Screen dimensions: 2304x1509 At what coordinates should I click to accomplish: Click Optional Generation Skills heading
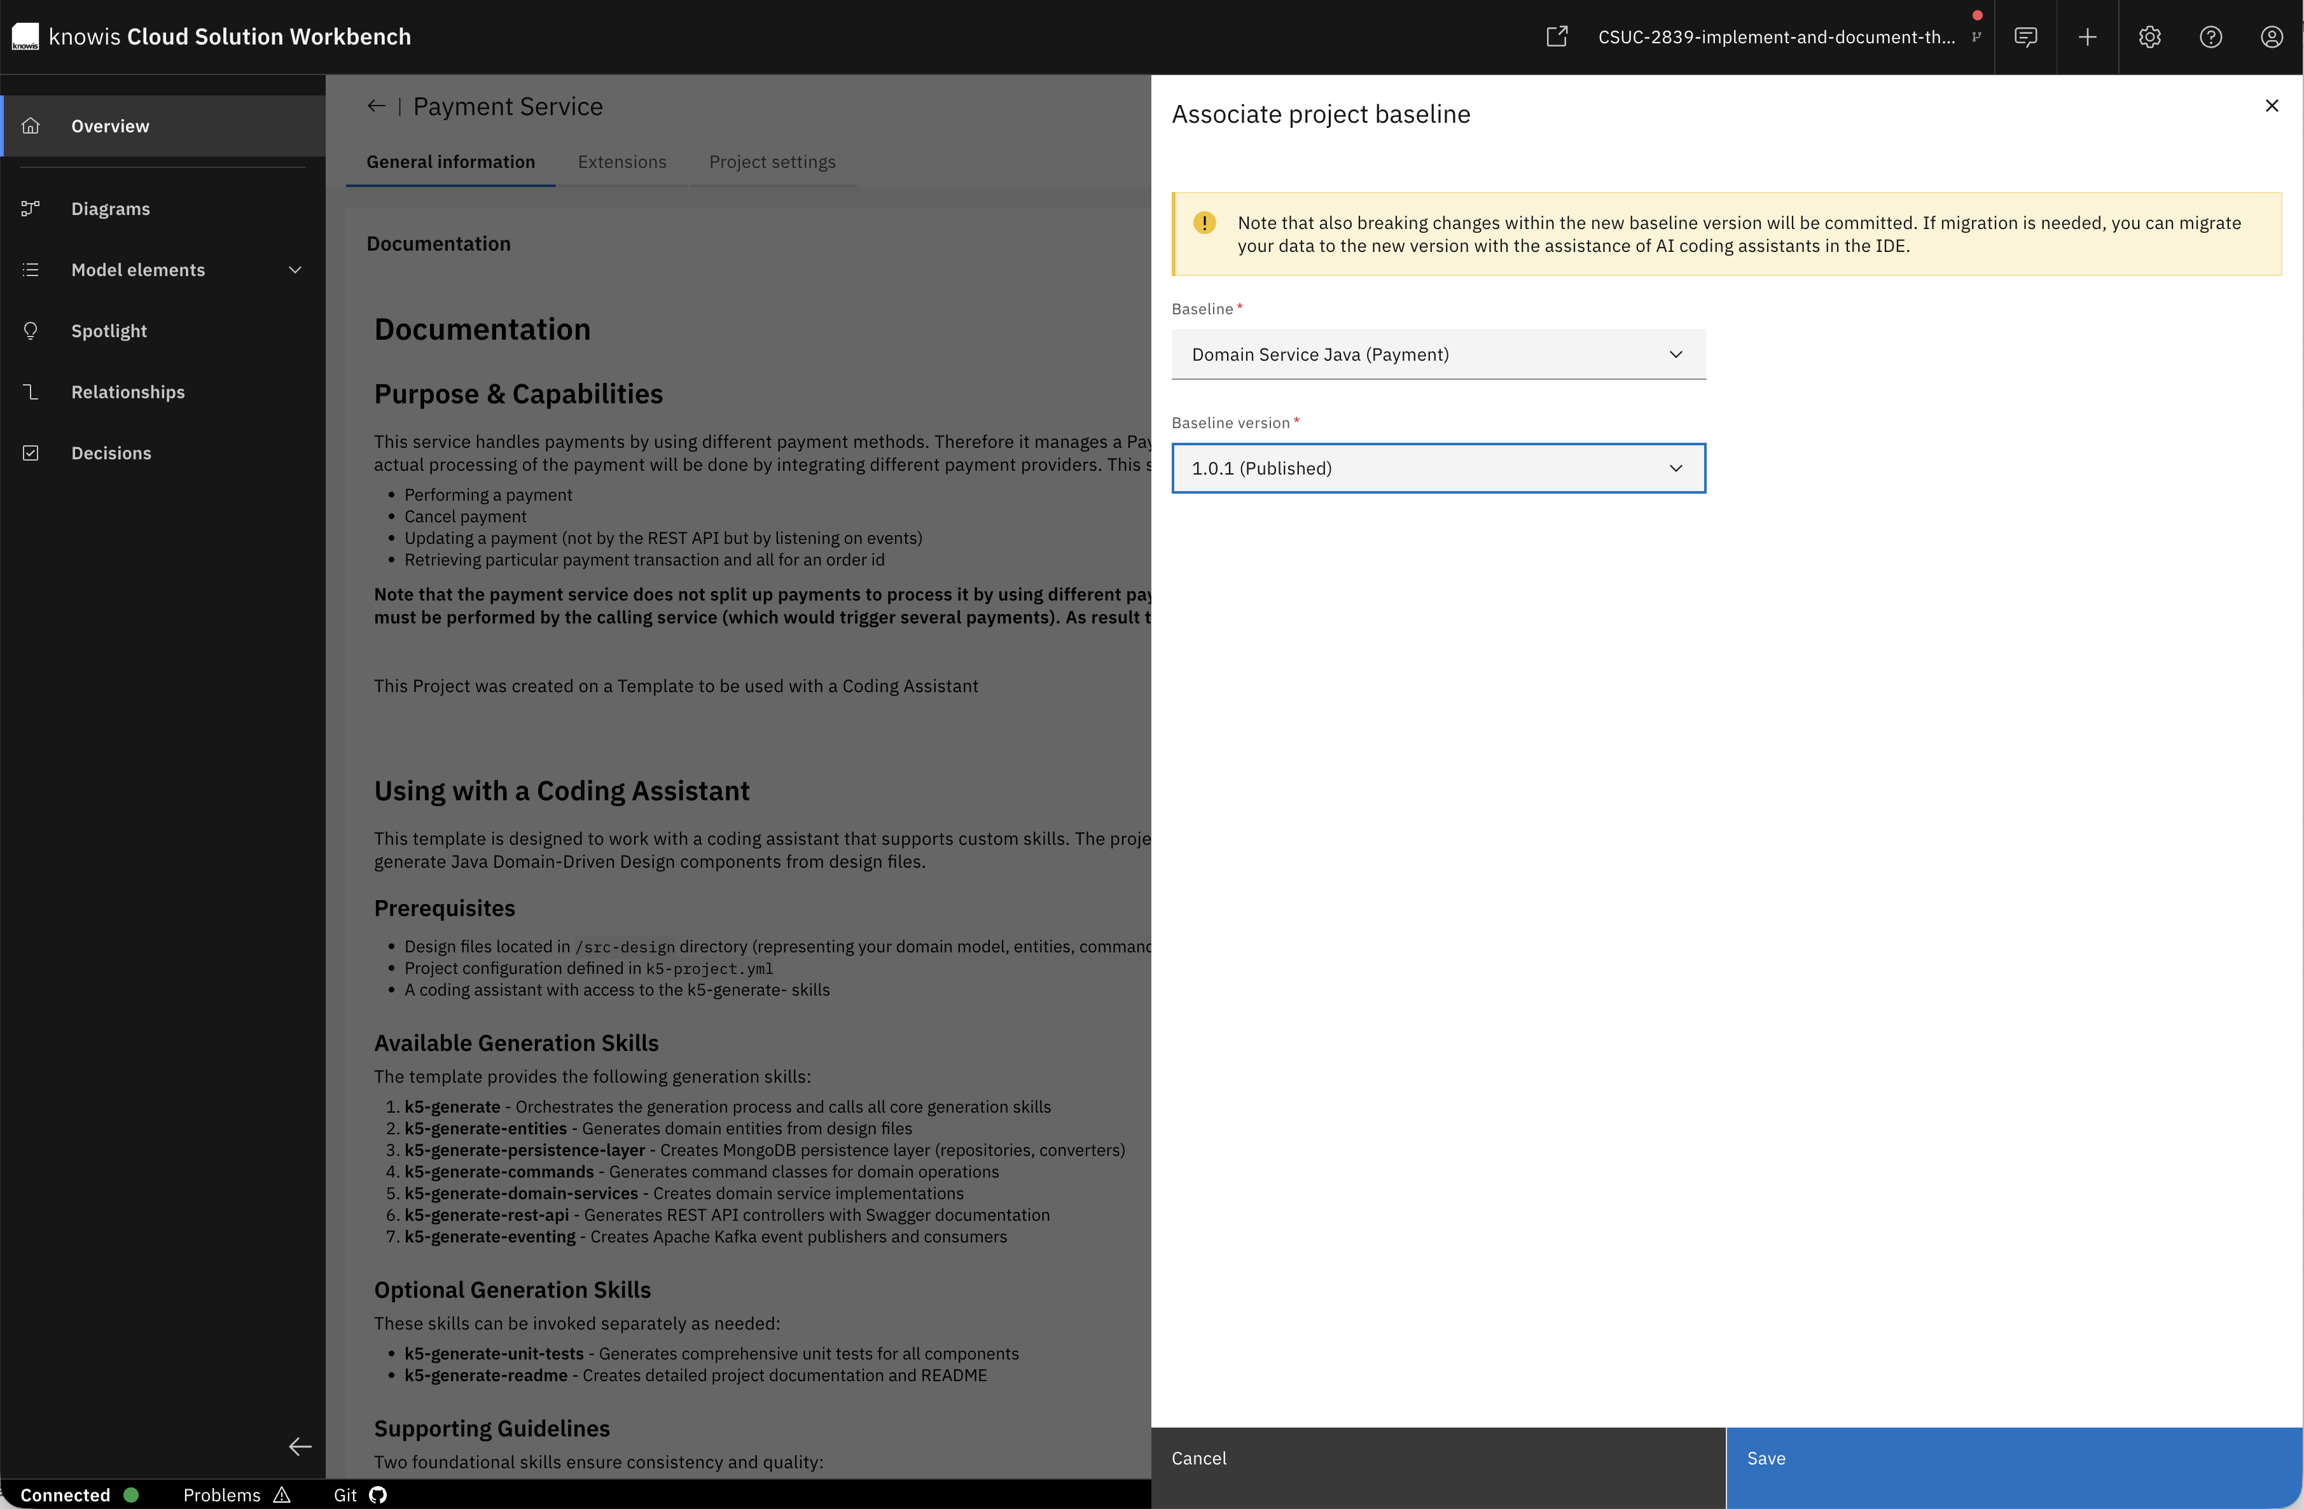coord(512,1290)
